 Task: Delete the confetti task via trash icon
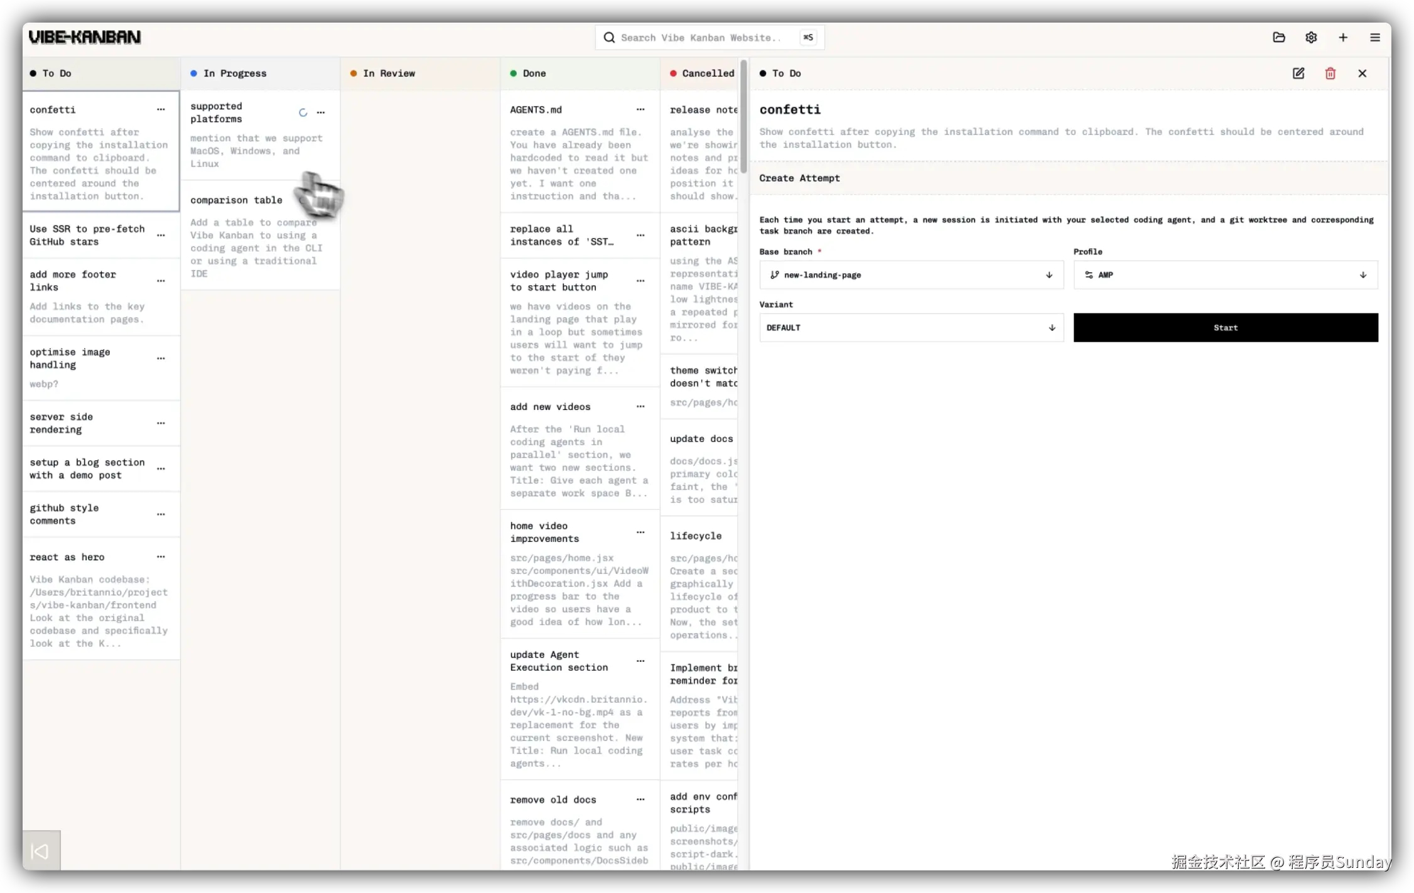click(x=1330, y=73)
